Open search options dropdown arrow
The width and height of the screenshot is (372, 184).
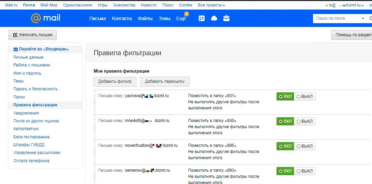pyautogui.click(x=363, y=18)
